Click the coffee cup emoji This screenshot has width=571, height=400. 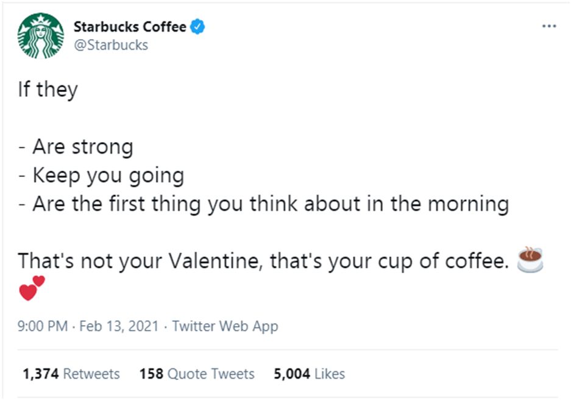tap(529, 259)
